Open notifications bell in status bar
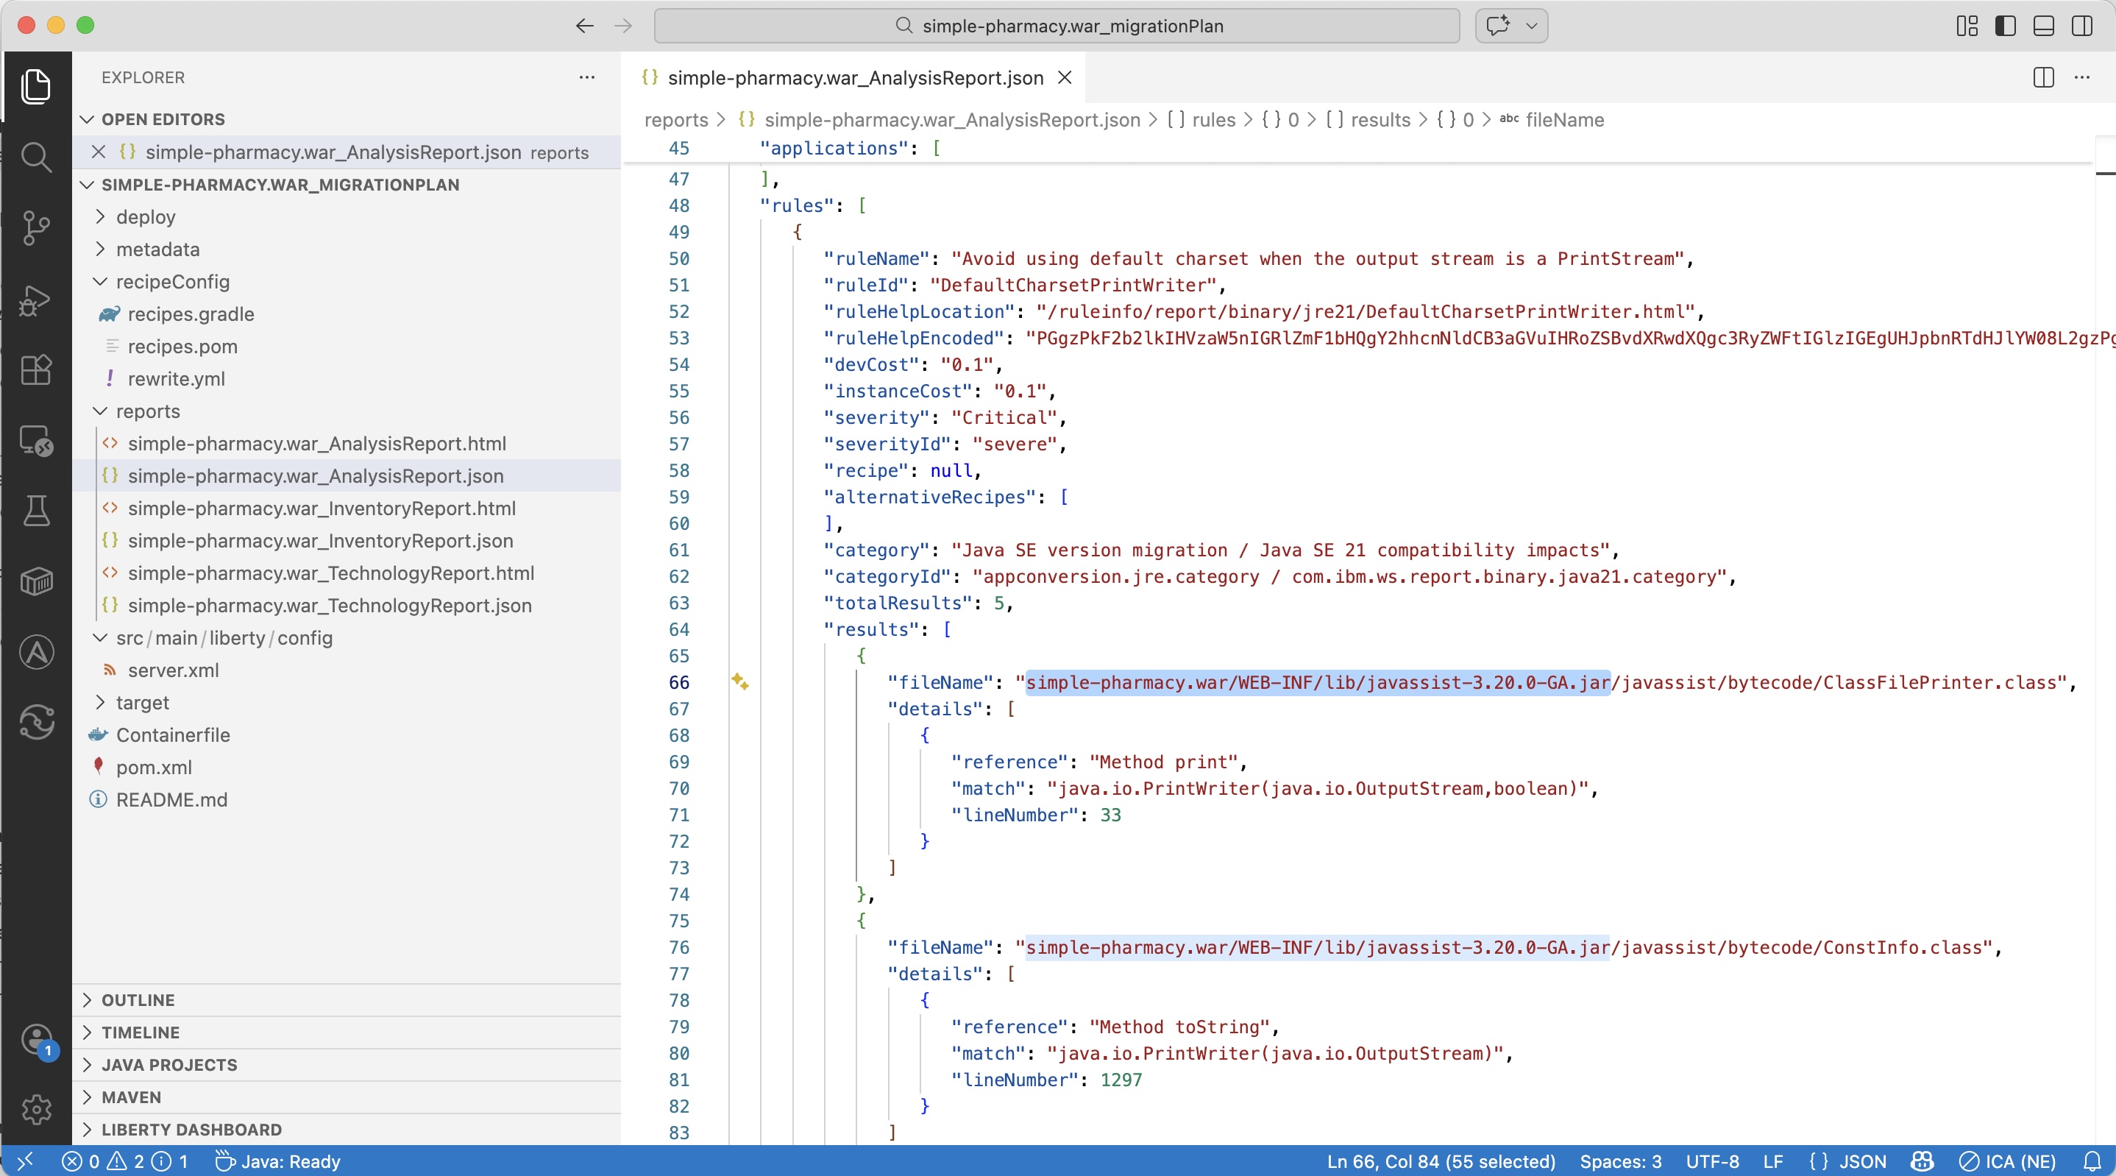Screen dimensions: 2116x1176 click(2092, 1161)
